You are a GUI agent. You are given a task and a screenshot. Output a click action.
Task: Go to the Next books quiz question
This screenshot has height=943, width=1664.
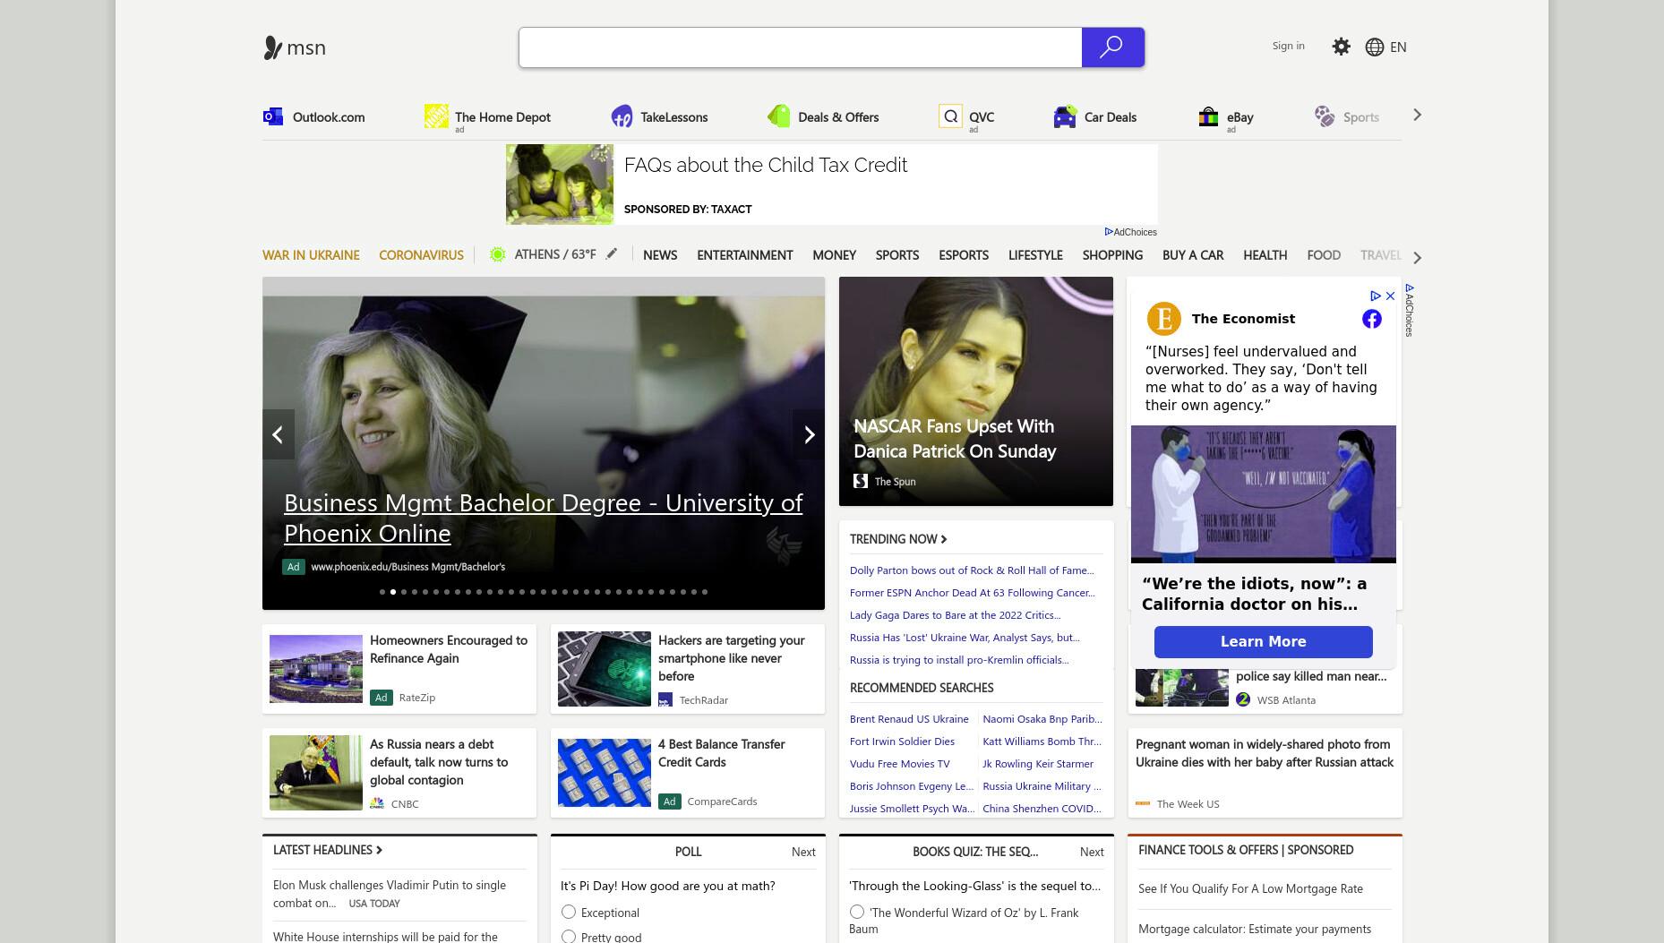pos(1092,852)
